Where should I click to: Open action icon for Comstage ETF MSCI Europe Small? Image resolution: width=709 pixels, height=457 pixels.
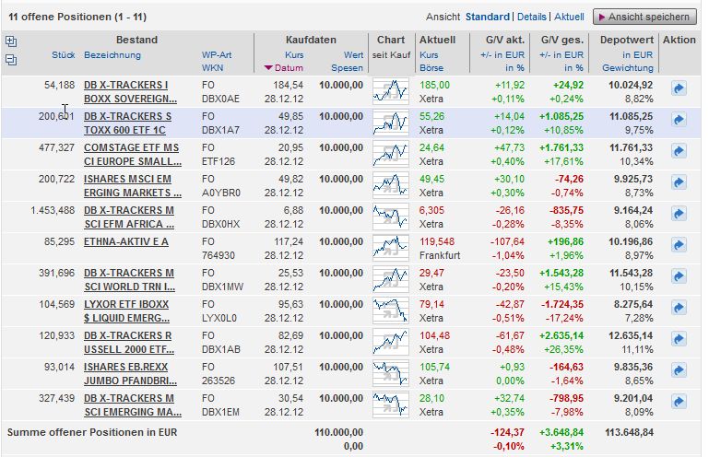[679, 152]
